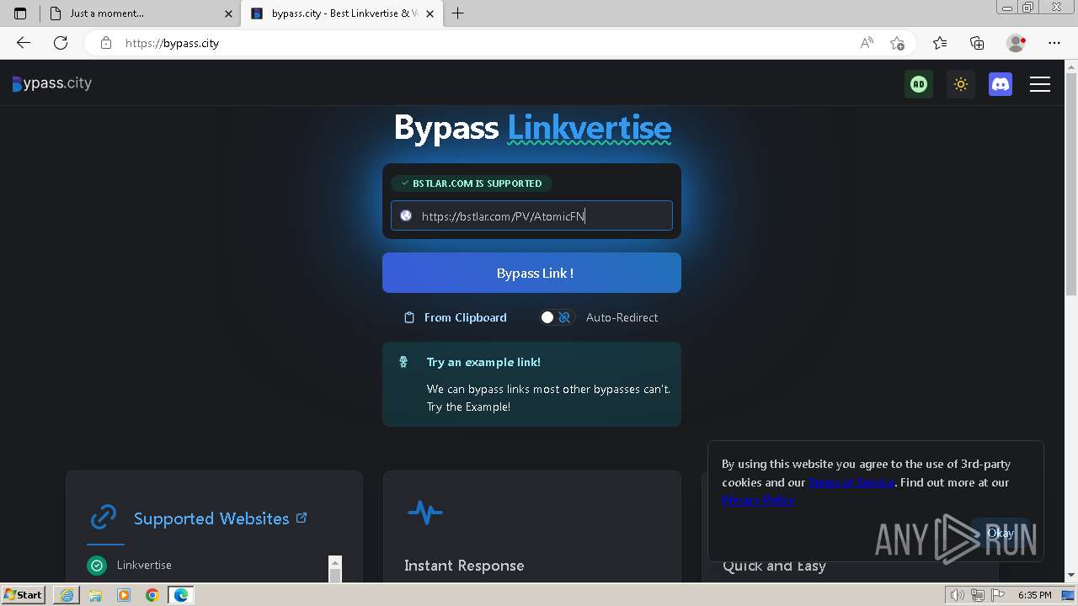Go back to the previous page
This screenshot has height=606, width=1078.
point(24,43)
